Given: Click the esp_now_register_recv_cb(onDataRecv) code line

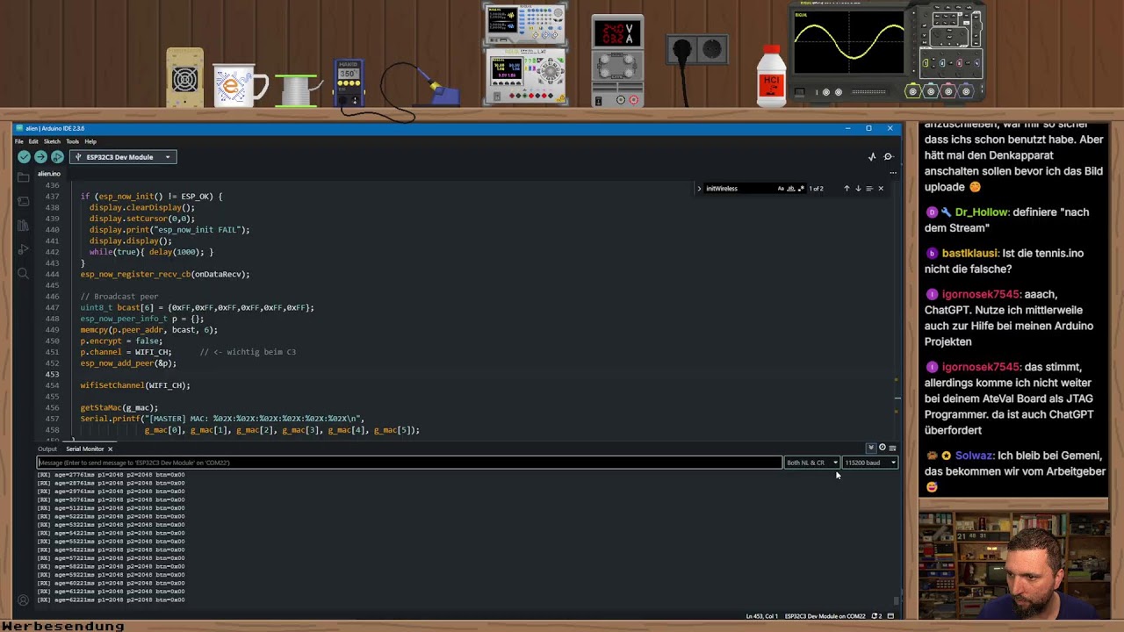Looking at the screenshot, I should [x=165, y=275].
